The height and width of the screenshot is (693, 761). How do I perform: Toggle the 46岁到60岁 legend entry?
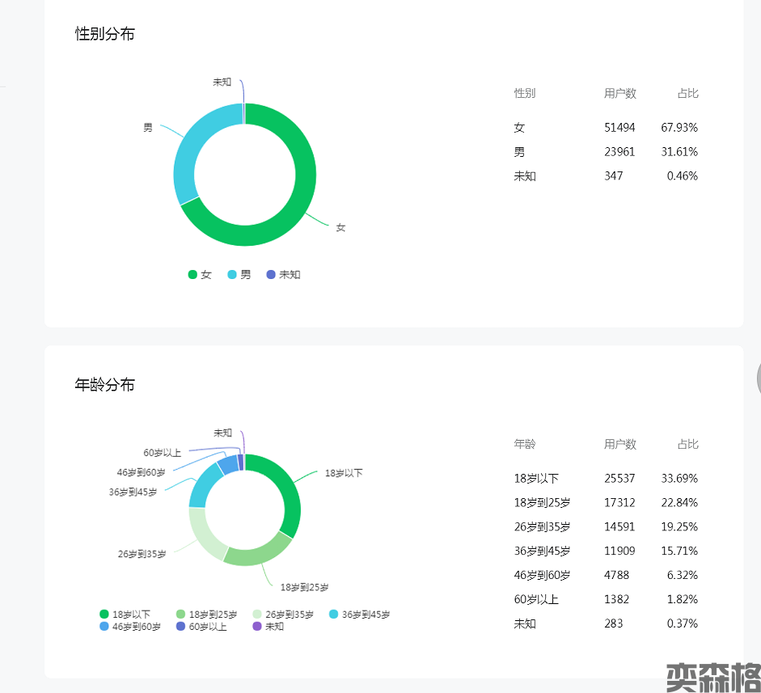129,627
